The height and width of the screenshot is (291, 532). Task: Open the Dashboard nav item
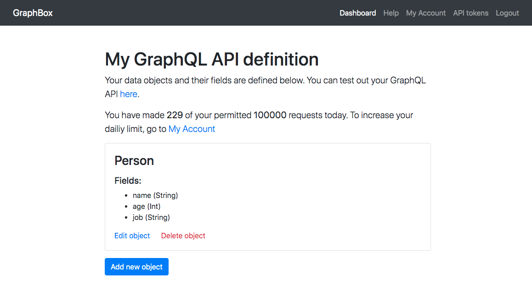coord(357,13)
